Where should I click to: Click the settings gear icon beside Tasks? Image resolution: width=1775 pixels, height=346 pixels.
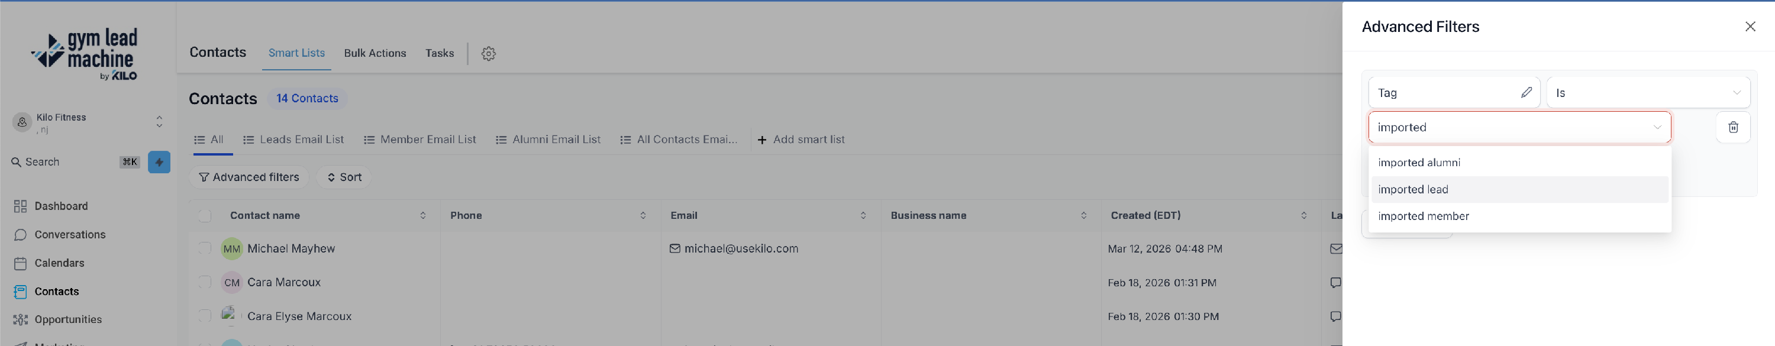coord(489,54)
